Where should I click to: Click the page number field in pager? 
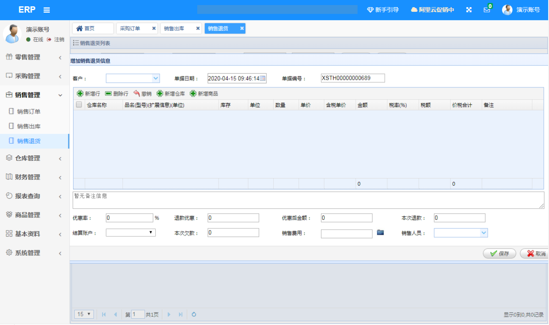click(x=138, y=314)
